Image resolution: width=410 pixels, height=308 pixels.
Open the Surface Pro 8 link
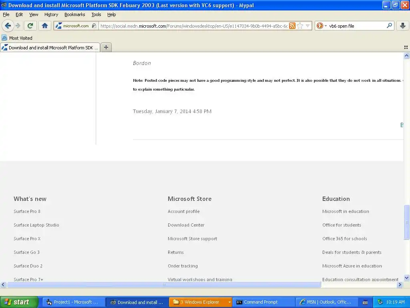point(27,211)
